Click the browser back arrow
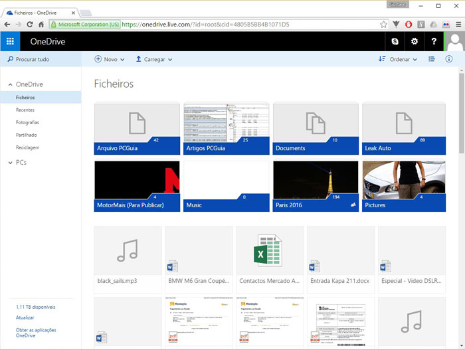The height and width of the screenshot is (350, 465). [x=7, y=25]
